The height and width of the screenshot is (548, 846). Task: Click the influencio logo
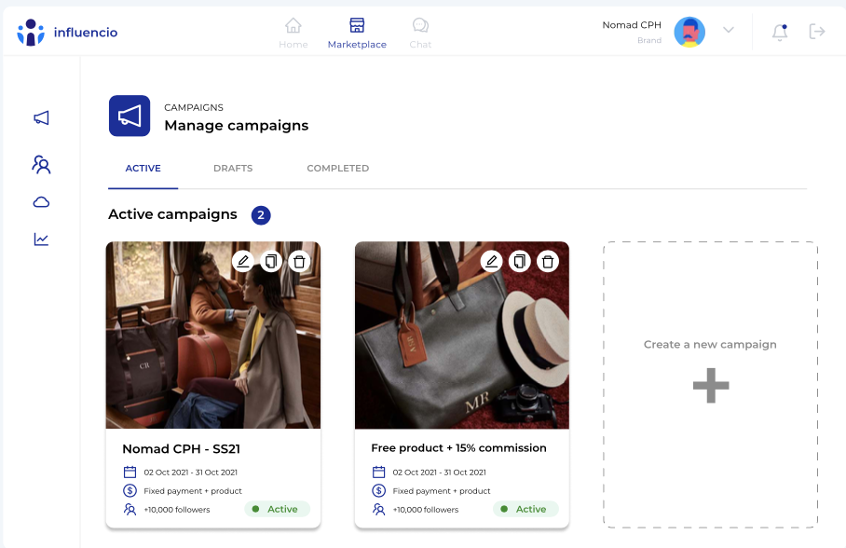[x=67, y=33]
